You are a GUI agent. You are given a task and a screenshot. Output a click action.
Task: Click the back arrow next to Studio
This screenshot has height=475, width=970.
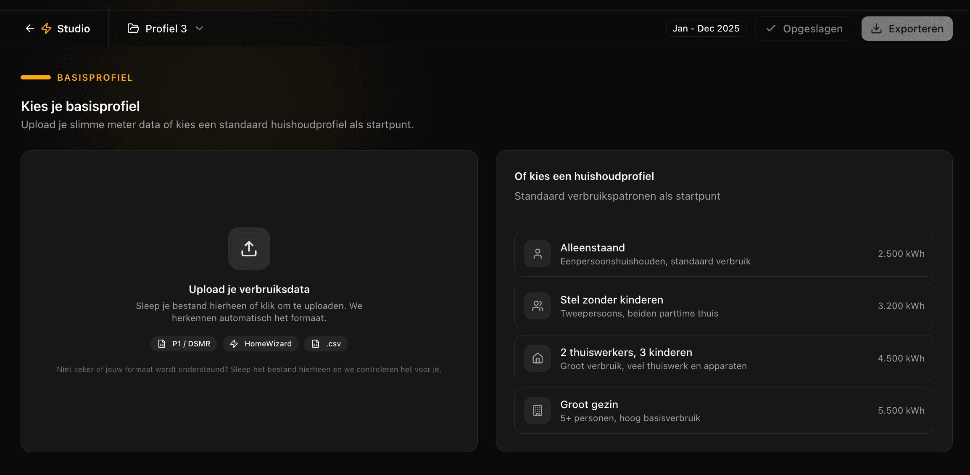tap(29, 28)
